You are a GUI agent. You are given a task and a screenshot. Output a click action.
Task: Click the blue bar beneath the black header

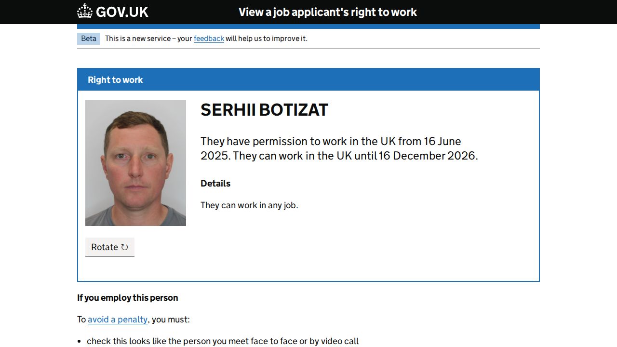click(x=308, y=27)
